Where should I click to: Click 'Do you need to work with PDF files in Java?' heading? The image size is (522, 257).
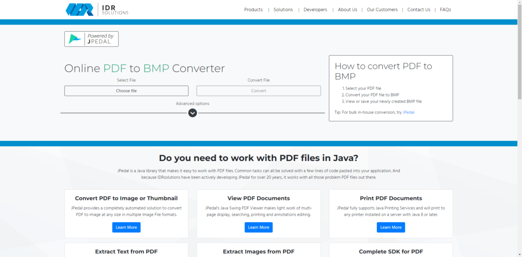tap(258, 158)
